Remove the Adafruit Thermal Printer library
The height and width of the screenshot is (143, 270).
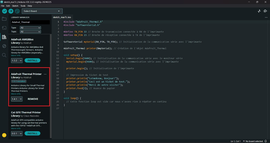33,99
